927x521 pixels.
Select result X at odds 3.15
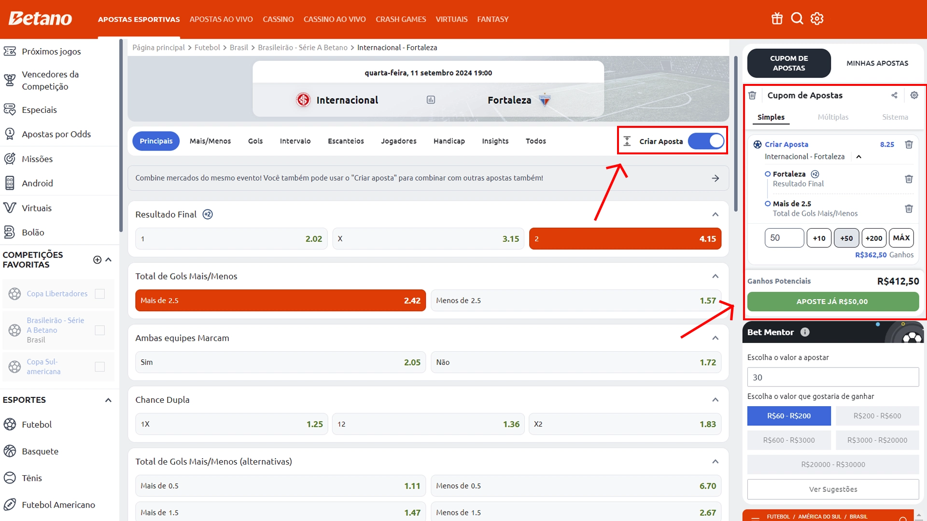click(428, 239)
